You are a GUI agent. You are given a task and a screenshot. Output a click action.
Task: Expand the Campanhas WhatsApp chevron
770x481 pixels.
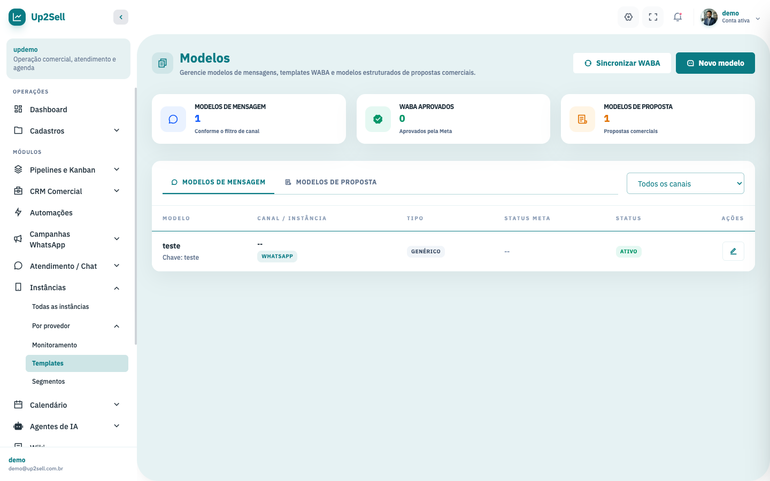coord(117,239)
